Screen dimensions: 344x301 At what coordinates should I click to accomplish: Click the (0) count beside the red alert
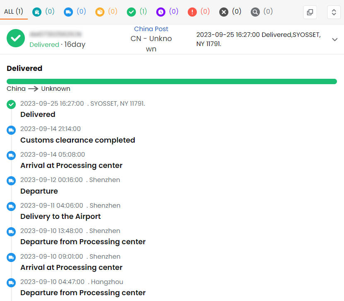[205, 12]
